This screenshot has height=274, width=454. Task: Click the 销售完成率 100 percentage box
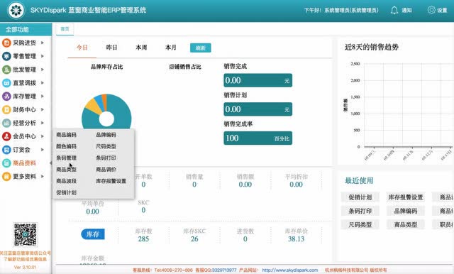point(258,138)
